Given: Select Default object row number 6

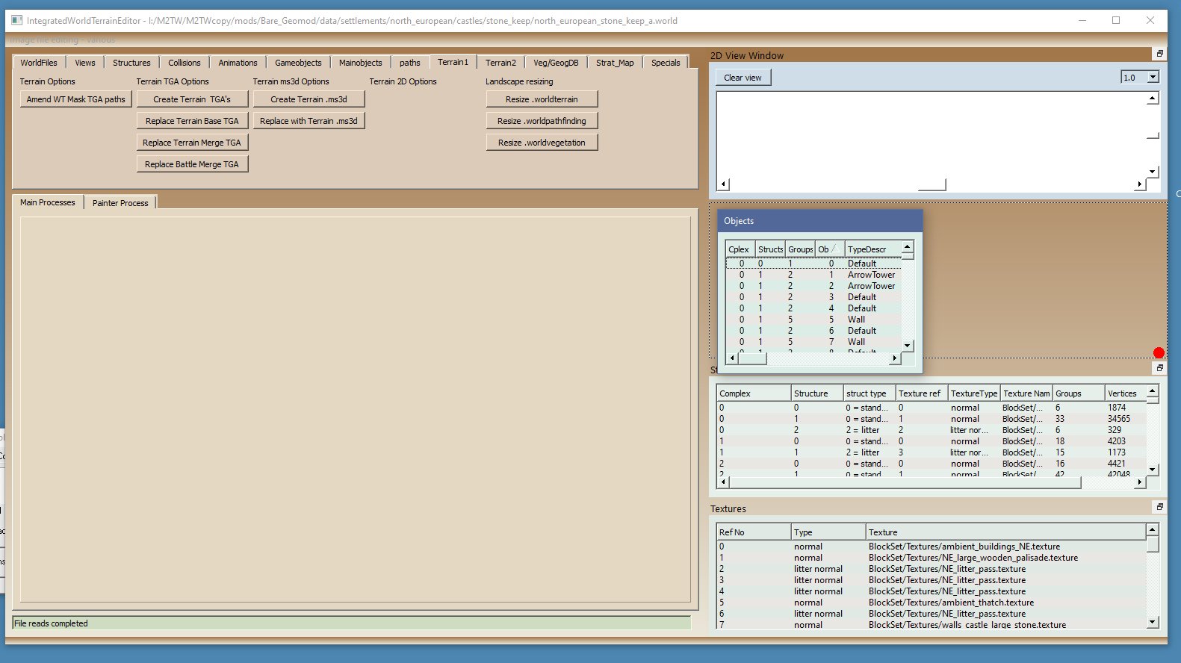Looking at the screenshot, I should (813, 331).
